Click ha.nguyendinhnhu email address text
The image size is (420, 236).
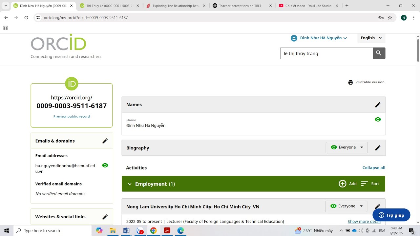tap(65, 168)
